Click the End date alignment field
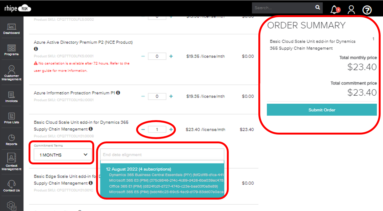Viewport: 383px width, 211px height. click(x=162, y=155)
